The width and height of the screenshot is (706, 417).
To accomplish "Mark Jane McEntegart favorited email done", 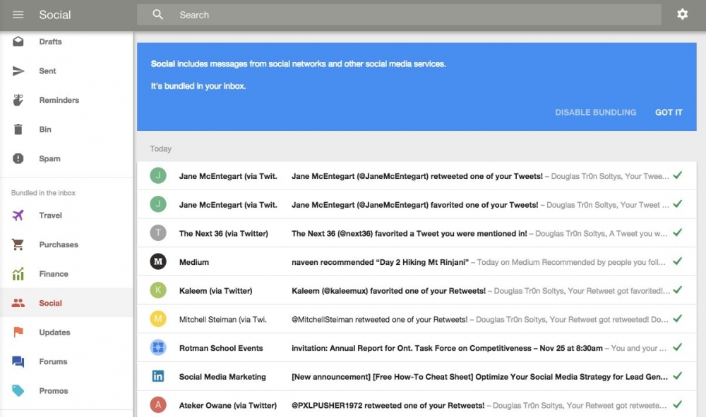I will coord(677,204).
